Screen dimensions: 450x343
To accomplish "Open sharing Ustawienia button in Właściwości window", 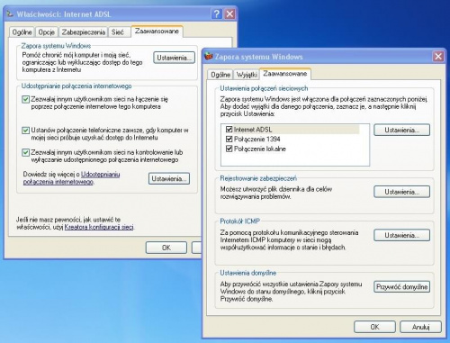I will click(x=169, y=179).
